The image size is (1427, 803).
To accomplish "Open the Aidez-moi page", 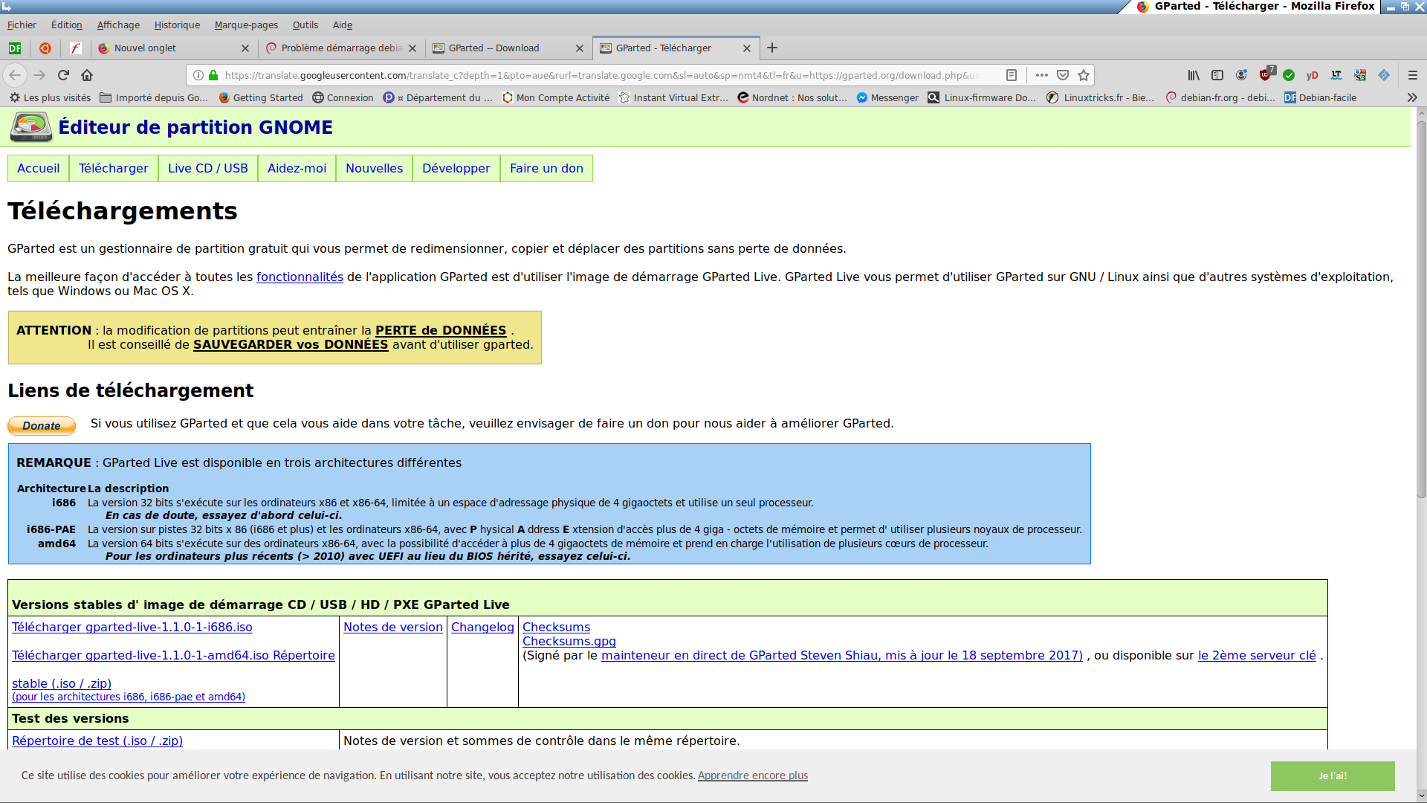I will [x=297, y=169].
